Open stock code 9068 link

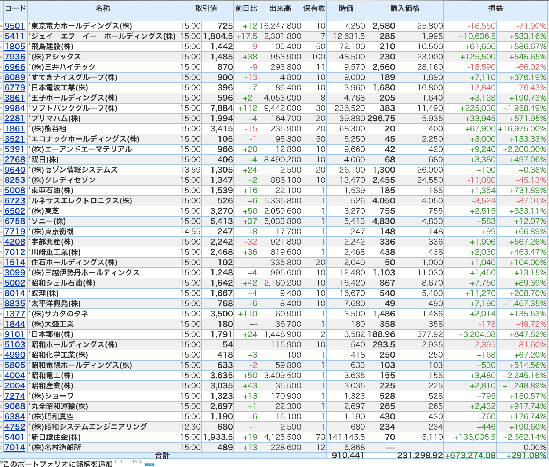(15, 406)
